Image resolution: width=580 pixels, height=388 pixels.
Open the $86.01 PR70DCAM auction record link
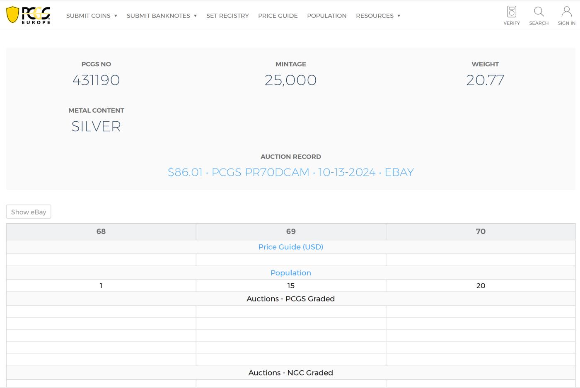(290, 172)
